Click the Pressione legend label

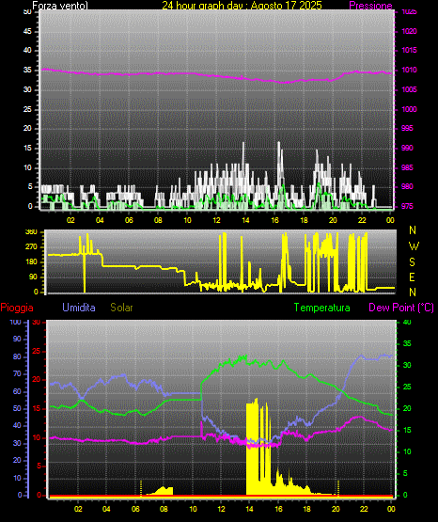(x=370, y=6)
